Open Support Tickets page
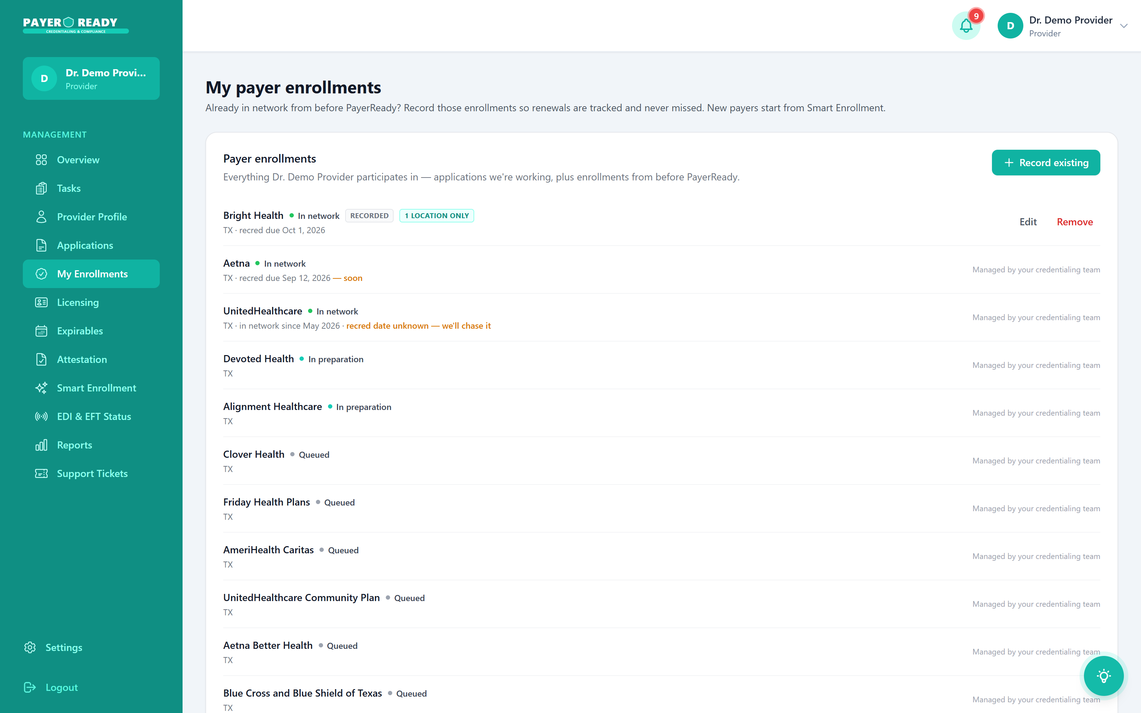The image size is (1141, 713). point(91,473)
